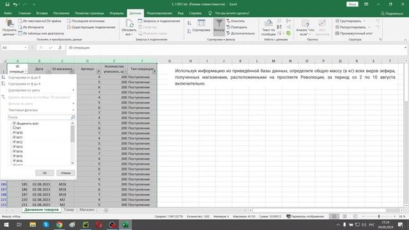Open Дополнительно advanced filter

click(x=240, y=33)
